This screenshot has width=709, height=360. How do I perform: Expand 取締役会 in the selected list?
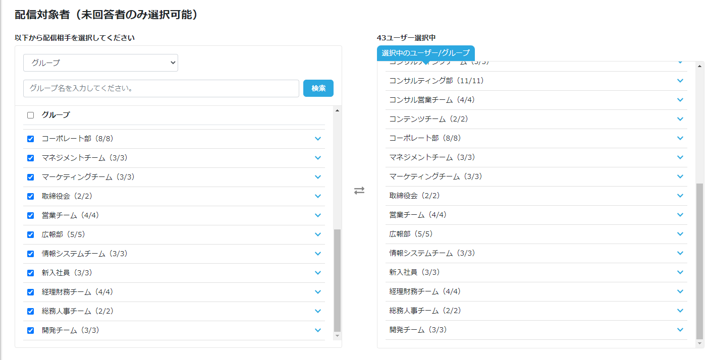coord(680,196)
